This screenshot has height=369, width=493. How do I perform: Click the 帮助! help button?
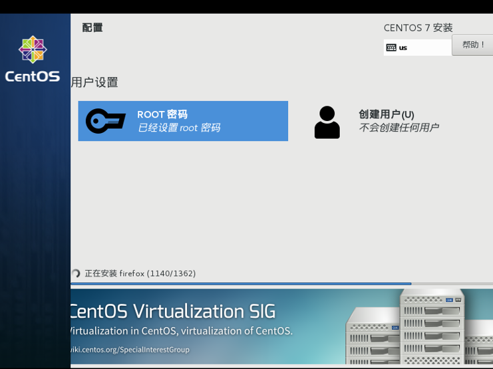(472, 45)
